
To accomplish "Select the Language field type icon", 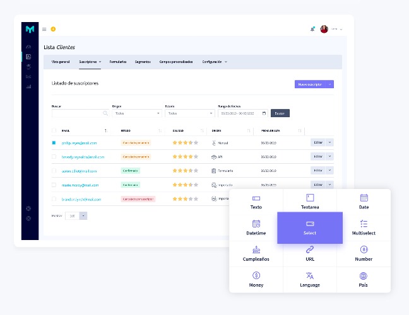I will point(310,275).
